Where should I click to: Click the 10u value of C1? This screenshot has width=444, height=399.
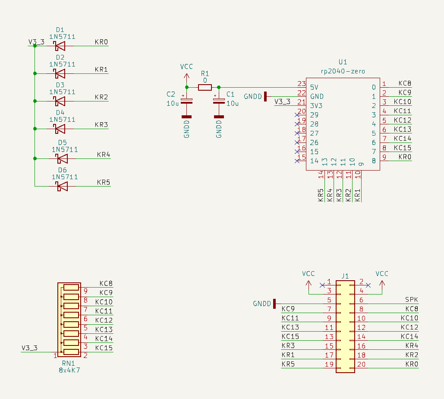click(233, 104)
